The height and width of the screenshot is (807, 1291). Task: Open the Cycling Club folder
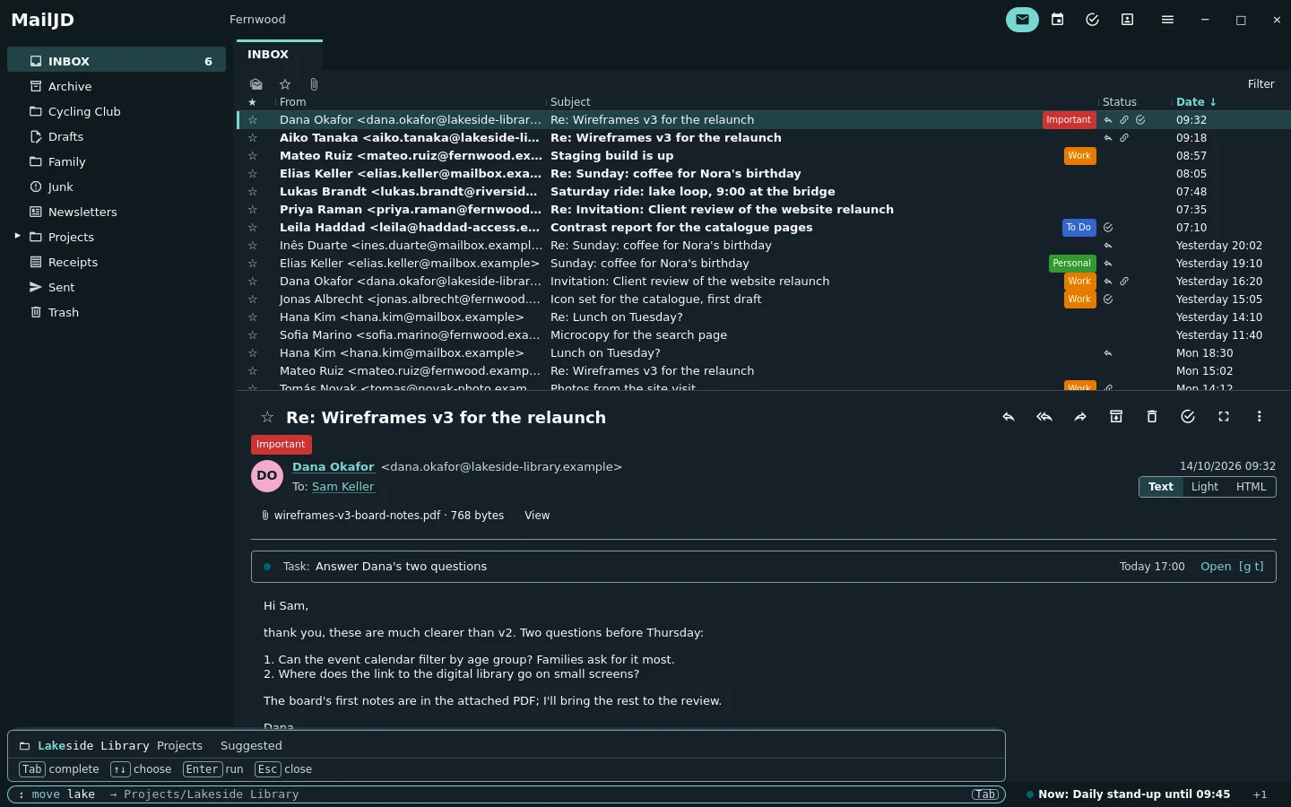(x=117, y=111)
